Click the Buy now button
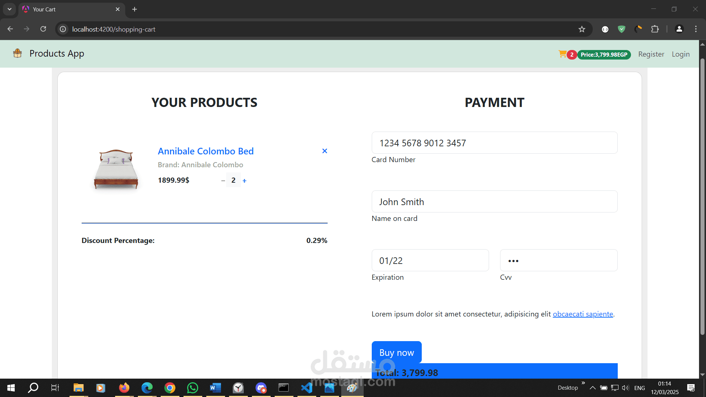 [x=396, y=353]
